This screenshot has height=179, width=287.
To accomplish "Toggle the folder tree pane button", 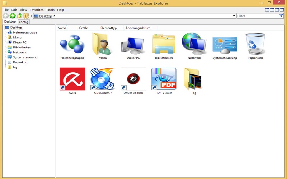I will pos(26,16).
